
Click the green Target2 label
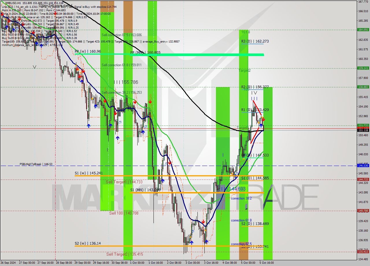(x=245, y=71)
